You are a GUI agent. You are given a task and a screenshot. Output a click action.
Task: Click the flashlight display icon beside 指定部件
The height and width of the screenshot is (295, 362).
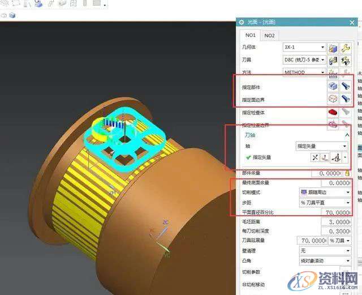coord(345,87)
